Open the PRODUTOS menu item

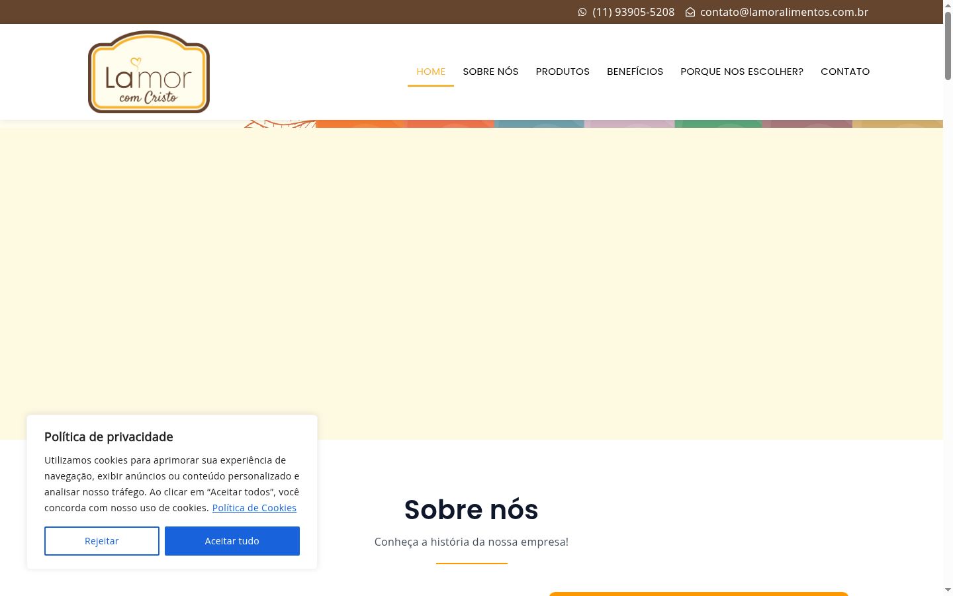point(563,72)
